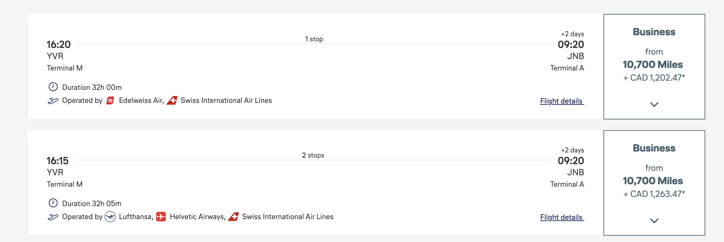Select the Business fare heading of the 1-stop flight
This screenshot has height=242, width=724.
pyautogui.click(x=654, y=32)
